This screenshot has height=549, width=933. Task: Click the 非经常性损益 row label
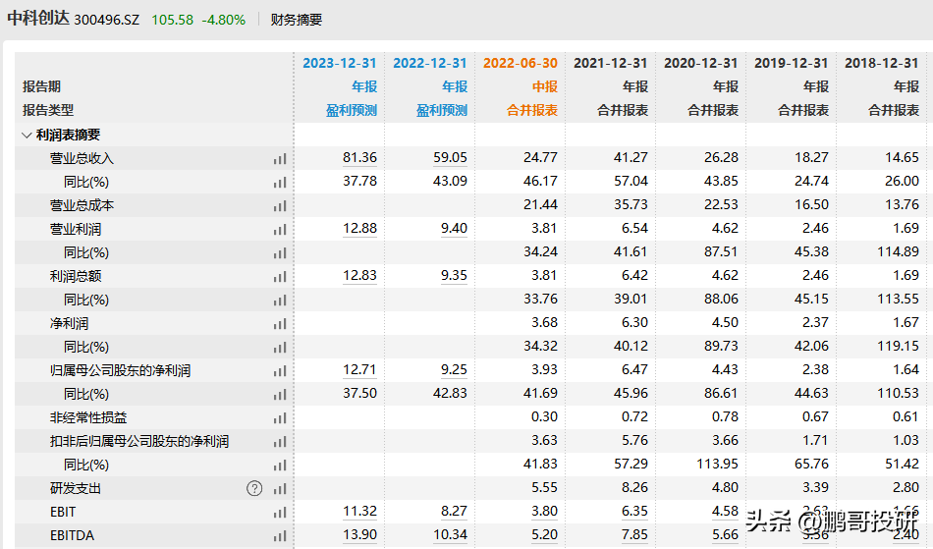(88, 418)
